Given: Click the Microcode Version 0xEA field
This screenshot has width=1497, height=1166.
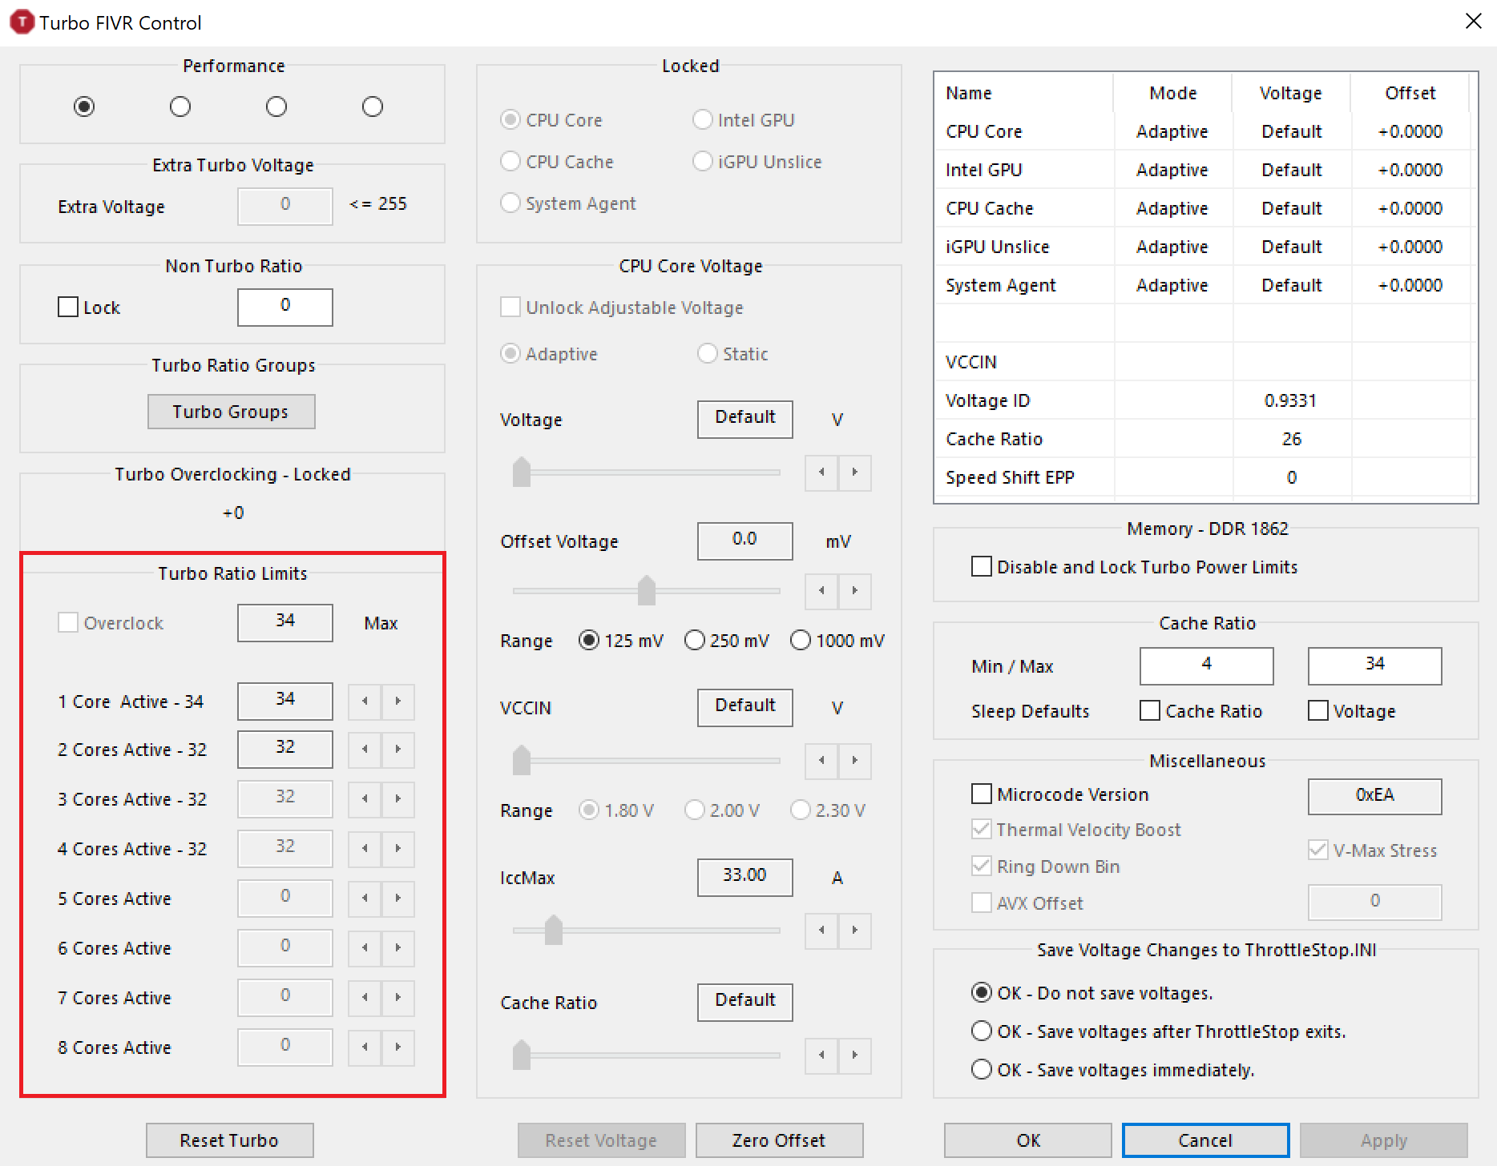Looking at the screenshot, I should click(x=1375, y=797).
